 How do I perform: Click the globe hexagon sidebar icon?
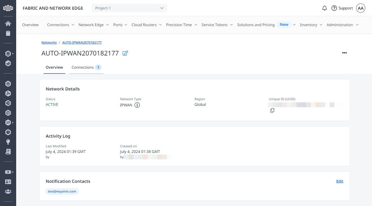(8, 113)
